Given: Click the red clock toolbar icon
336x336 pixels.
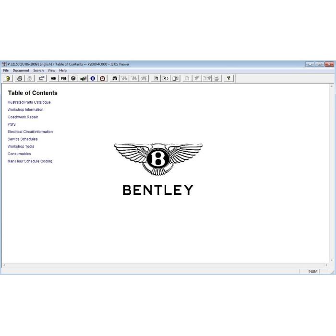Looking at the screenshot, I should point(102,78).
